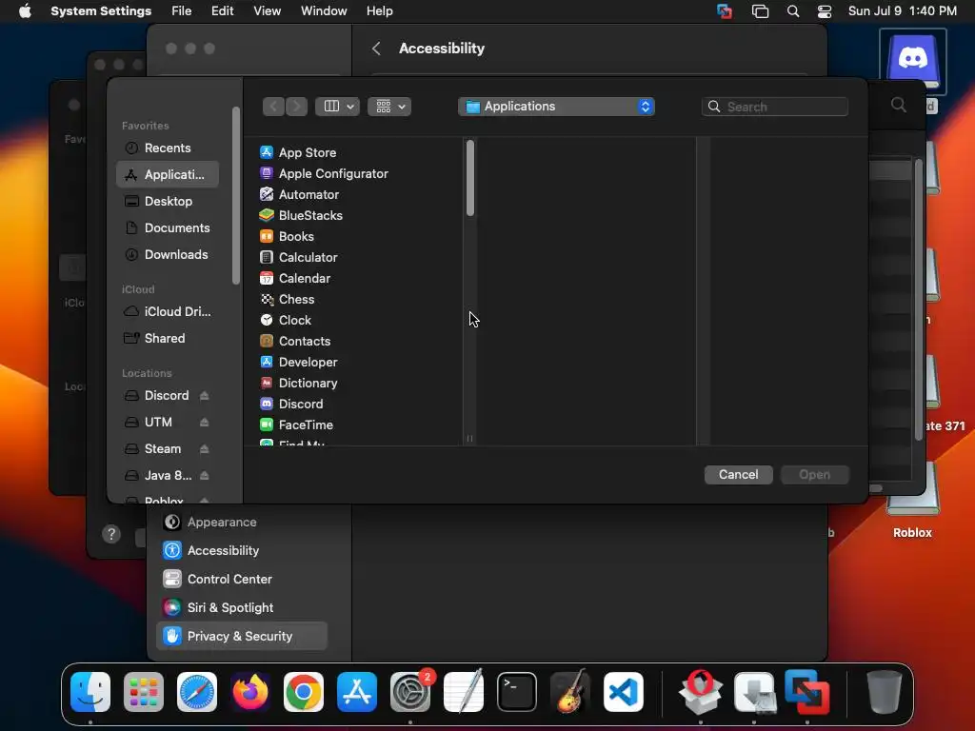975x731 pixels.
Task: Select Privacy & Security settings
Action: [x=242, y=637]
